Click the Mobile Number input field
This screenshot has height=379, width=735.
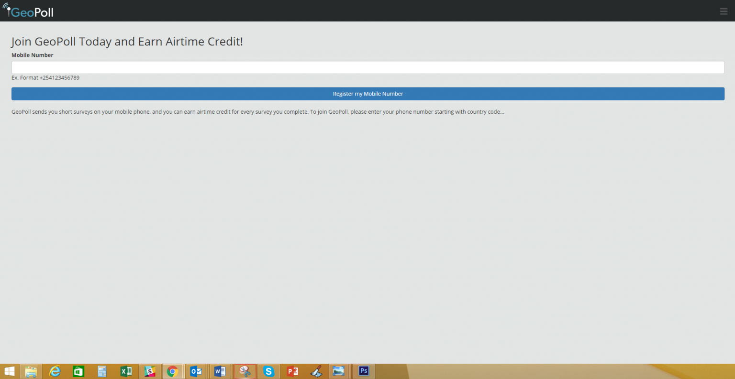pos(367,67)
